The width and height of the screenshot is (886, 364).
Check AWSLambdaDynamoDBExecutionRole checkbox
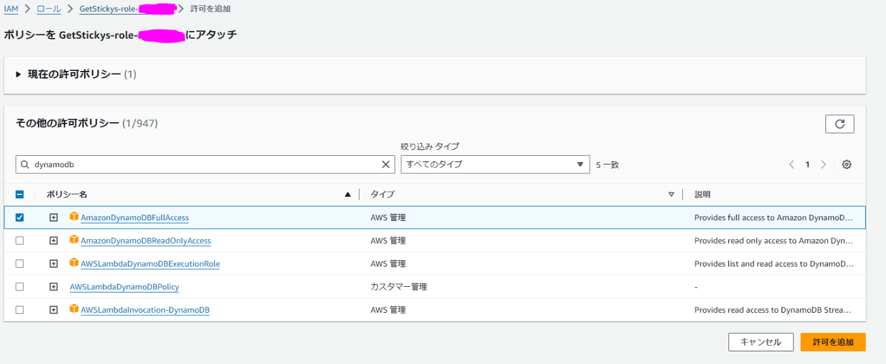tap(20, 263)
